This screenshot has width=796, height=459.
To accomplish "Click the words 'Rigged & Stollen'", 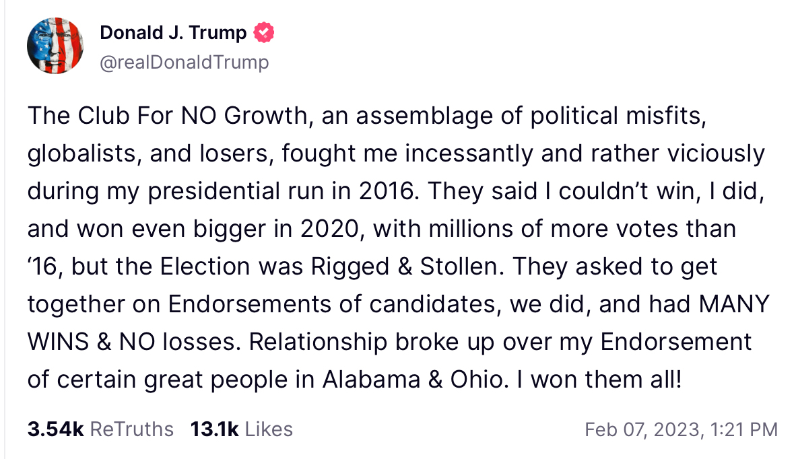I will pyautogui.click(x=404, y=267).
